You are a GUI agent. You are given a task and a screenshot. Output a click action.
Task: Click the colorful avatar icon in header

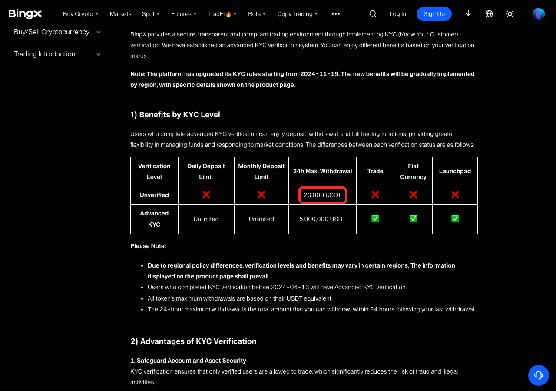[539, 14]
